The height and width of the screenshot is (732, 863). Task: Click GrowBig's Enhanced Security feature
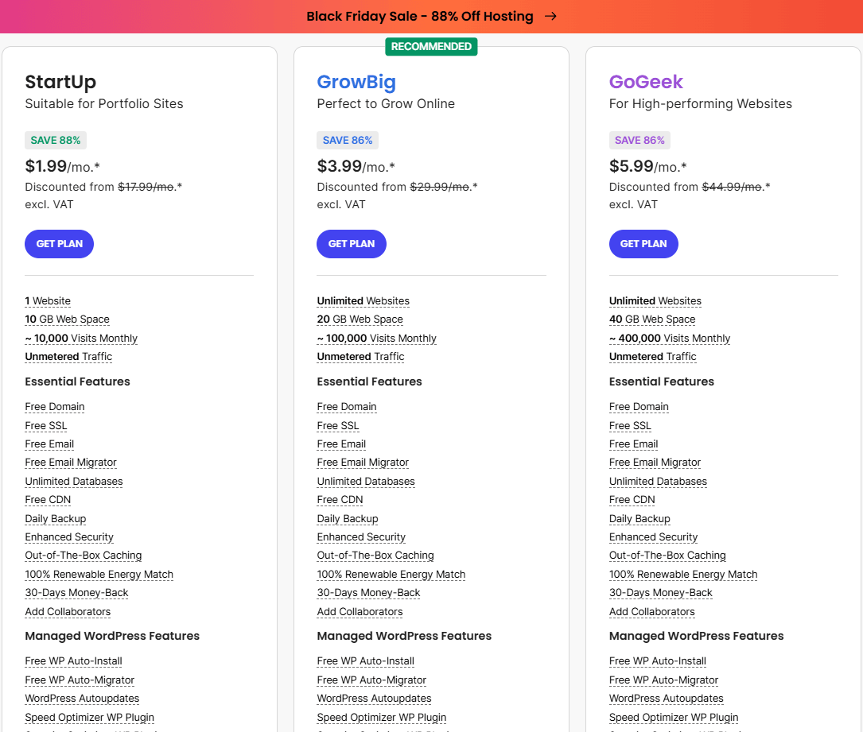tap(361, 537)
